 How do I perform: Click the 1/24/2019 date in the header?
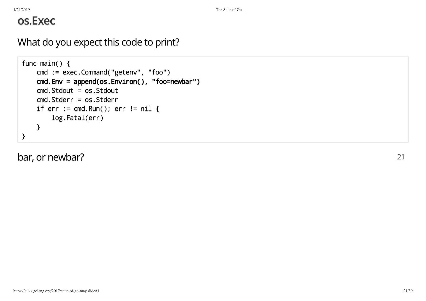point(22,10)
